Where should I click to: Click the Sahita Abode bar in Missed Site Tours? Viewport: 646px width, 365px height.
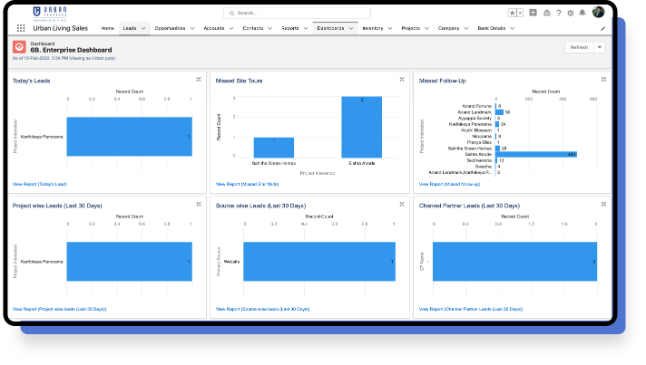point(362,127)
